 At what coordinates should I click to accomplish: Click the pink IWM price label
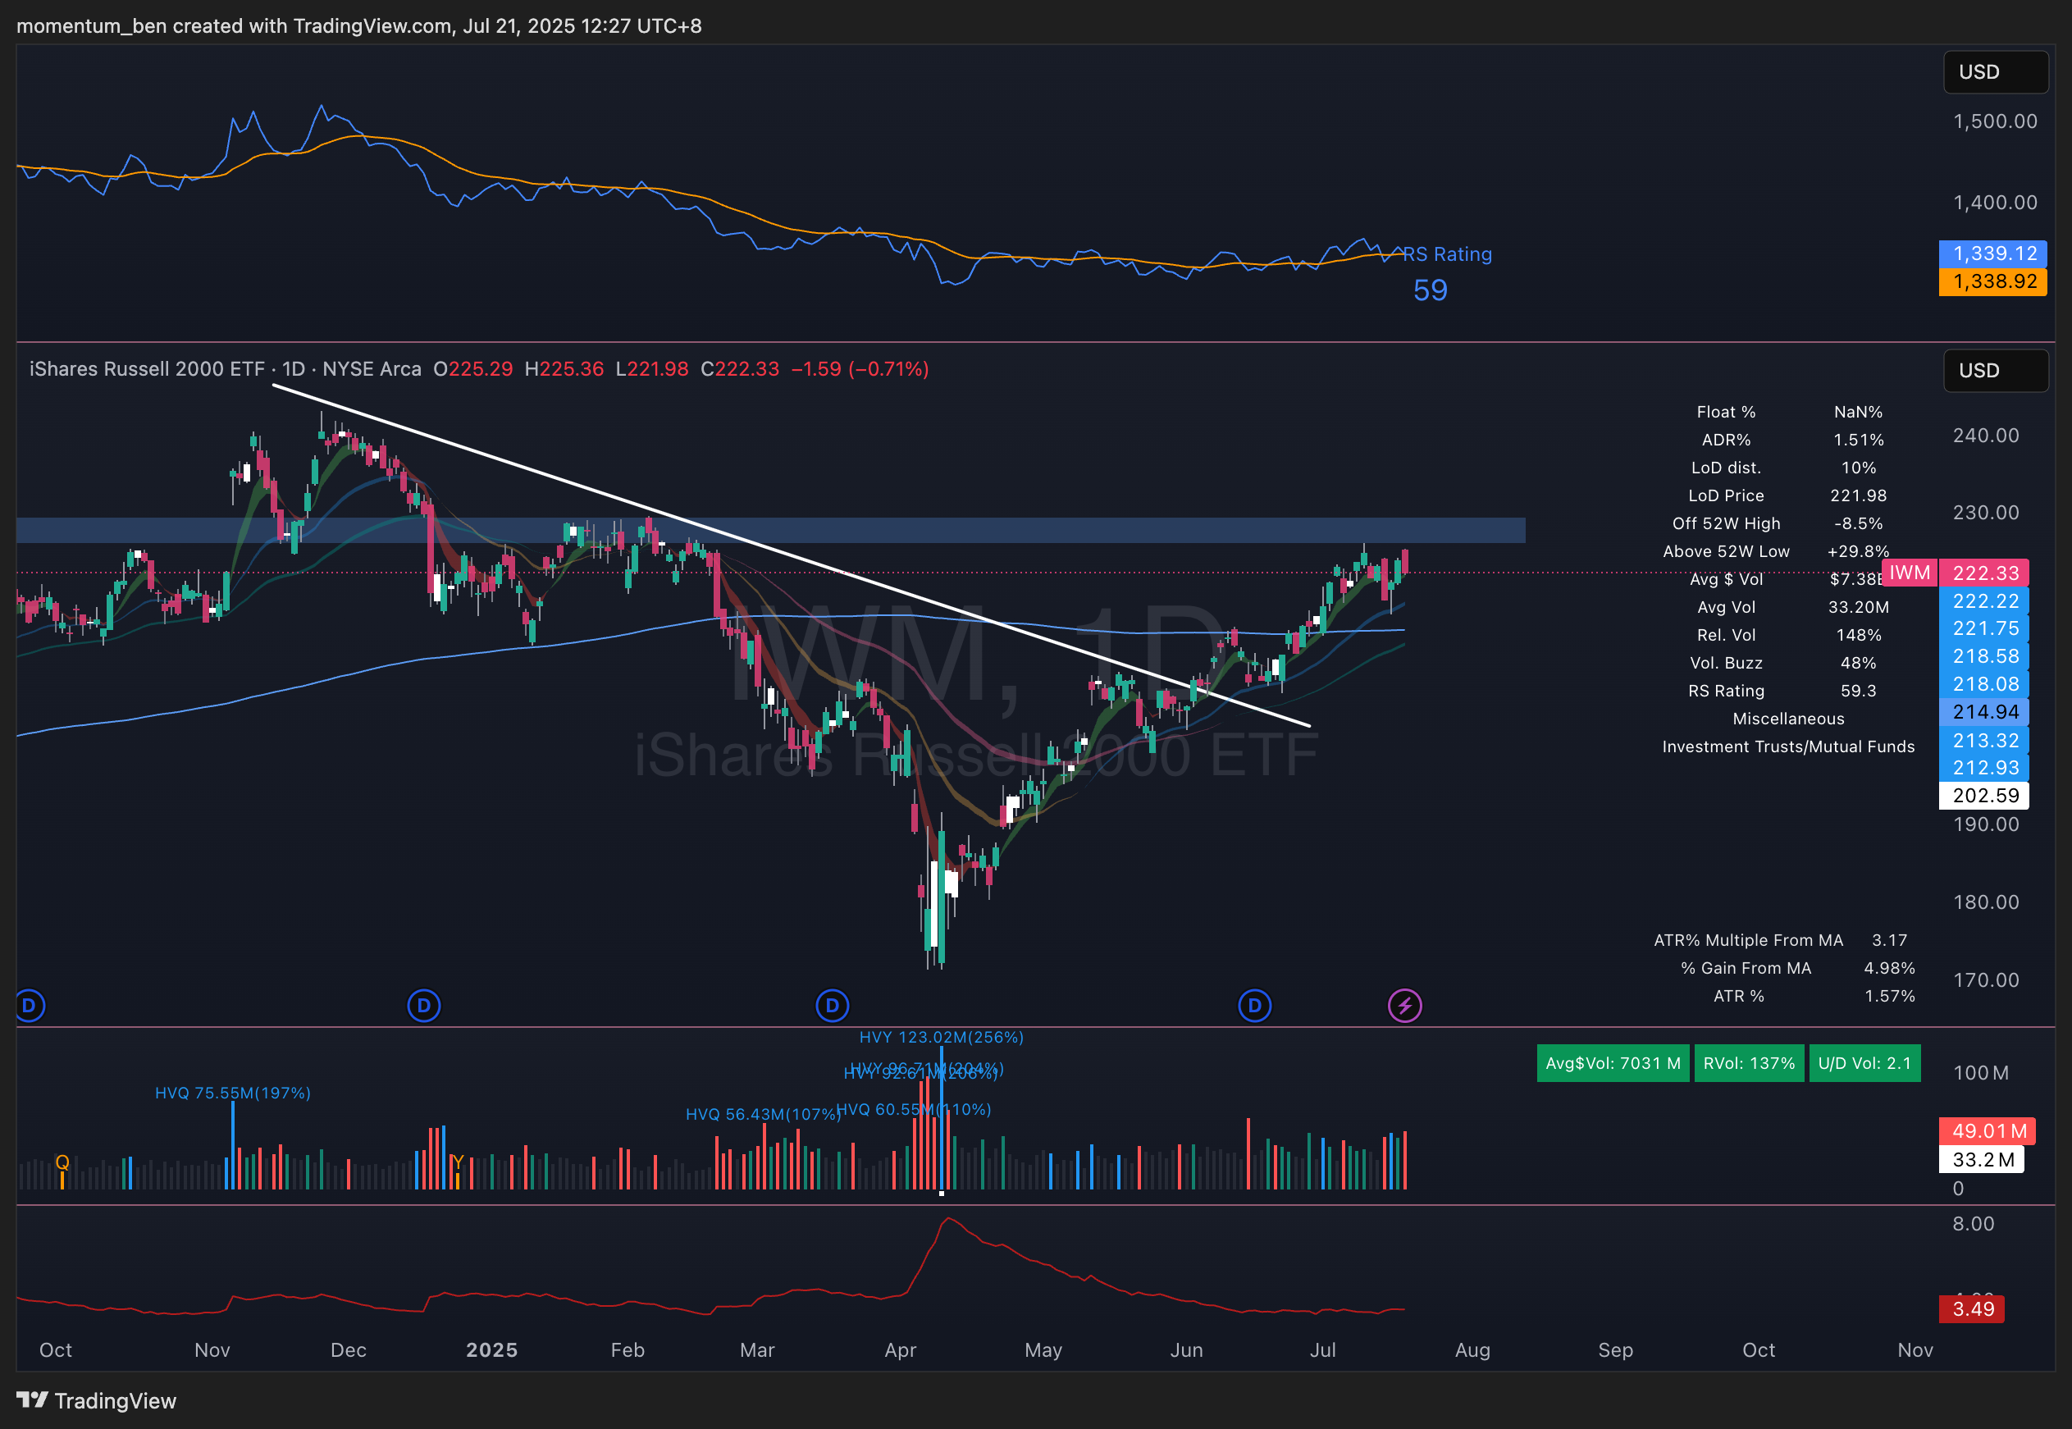coord(1909,573)
